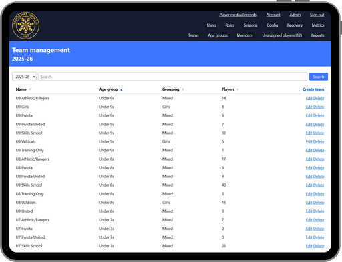Toggle Age group ascending sort arrow
The width and height of the screenshot is (342, 262).
(x=122, y=89)
